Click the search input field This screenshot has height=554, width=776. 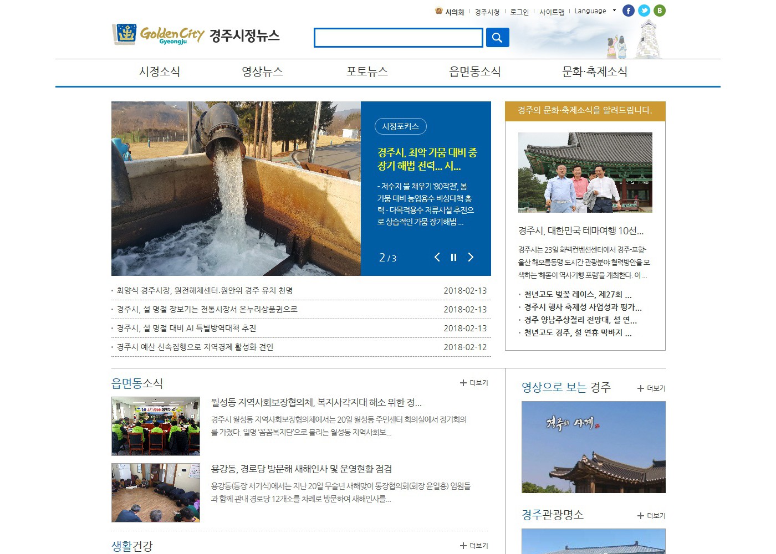[398, 38]
